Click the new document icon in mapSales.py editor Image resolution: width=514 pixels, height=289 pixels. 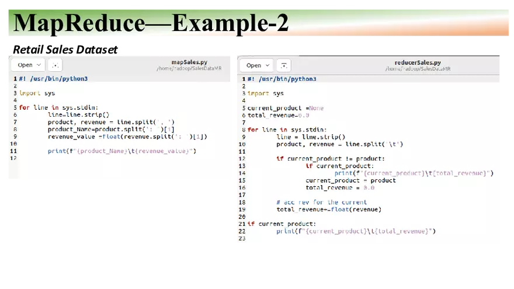pyautogui.click(x=55, y=65)
